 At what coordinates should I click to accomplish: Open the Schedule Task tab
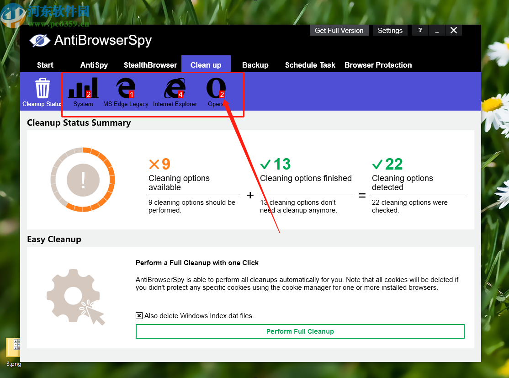pos(310,65)
